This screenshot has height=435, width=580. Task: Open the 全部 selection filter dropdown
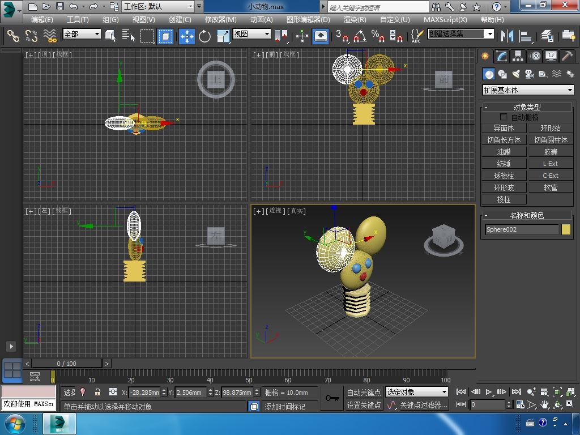[82, 34]
